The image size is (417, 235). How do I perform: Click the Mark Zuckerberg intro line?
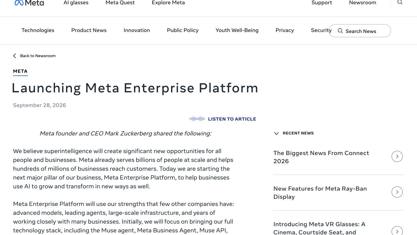(125, 133)
